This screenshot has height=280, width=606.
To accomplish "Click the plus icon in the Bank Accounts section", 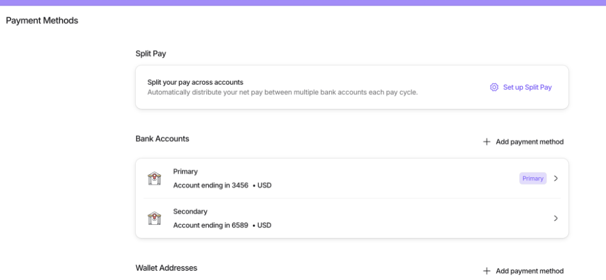I will tap(486, 142).
